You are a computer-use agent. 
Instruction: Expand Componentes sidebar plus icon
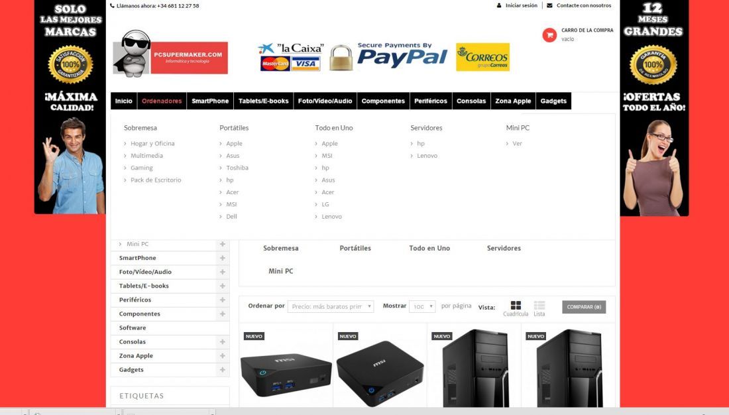tap(222, 314)
